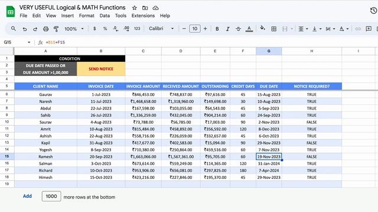Viewport: 378px width, 212px height.
Task: Increase font size with plus button
Action: coord(205,29)
